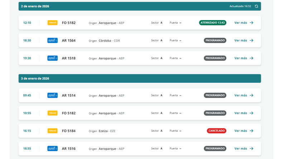Click the PROGRAMADO badge for the Córdoba flight
283x159 pixels.
(x=215, y=40)
